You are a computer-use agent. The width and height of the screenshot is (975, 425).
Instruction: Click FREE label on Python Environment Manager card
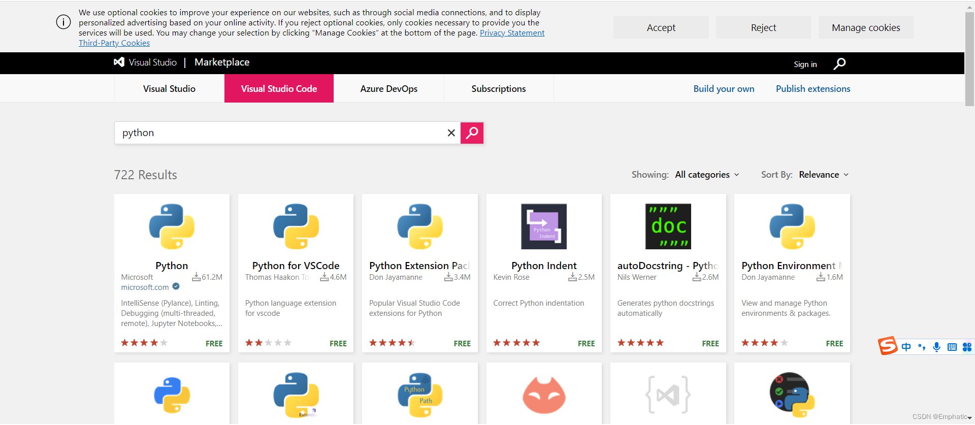834,344
